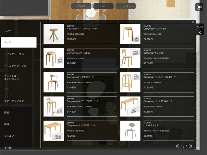Choose CarryAwayハイチェアK65バーチ thumbnail
Screen dimensions: 207x155
click(53, 106)
